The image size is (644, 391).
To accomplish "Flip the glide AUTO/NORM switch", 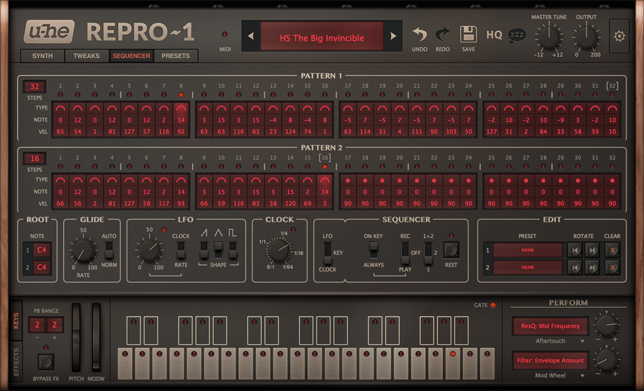I will pyautogui.click(x=109, y=250).
